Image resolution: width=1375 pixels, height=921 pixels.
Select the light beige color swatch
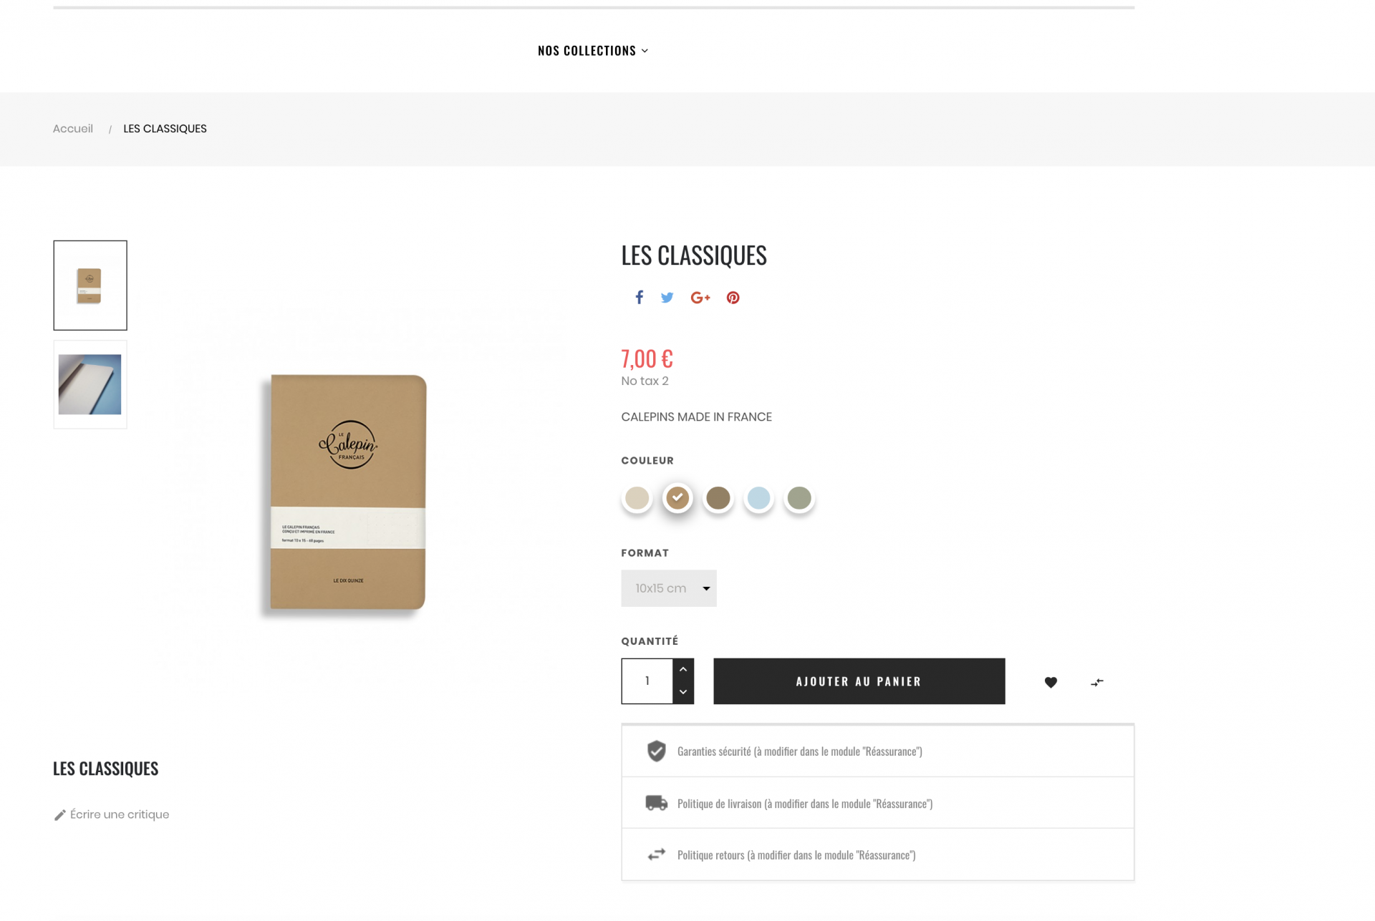tap(637, 498)
